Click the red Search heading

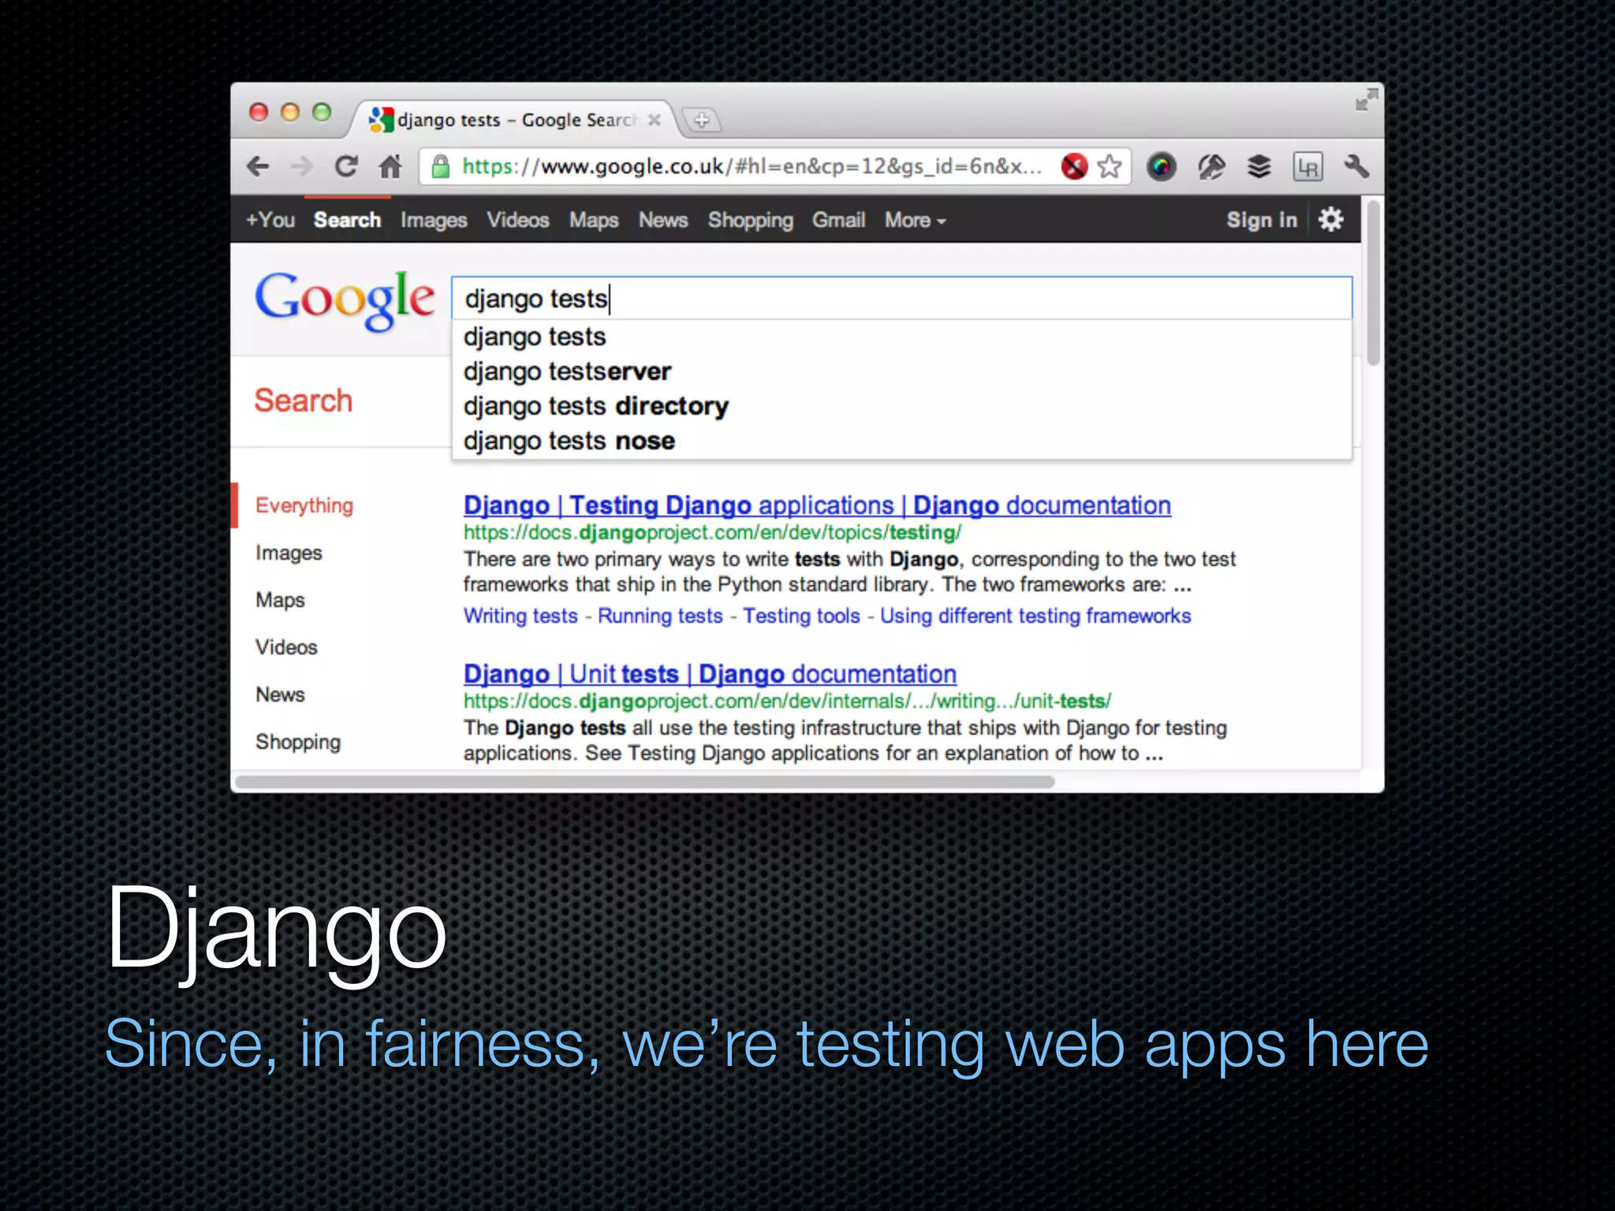(x=303, y=401)
